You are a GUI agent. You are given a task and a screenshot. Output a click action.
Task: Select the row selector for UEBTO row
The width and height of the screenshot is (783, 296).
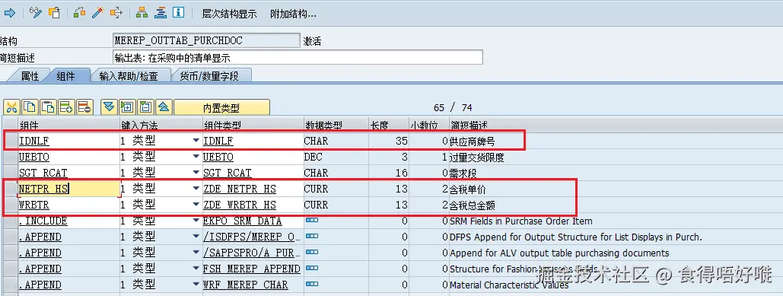(x=10, y=158)
